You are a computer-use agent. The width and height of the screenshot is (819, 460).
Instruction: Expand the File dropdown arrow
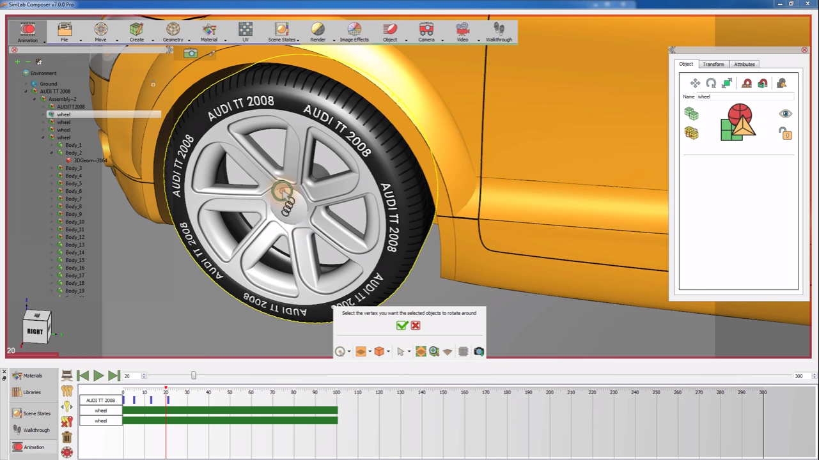click(81, 40)
